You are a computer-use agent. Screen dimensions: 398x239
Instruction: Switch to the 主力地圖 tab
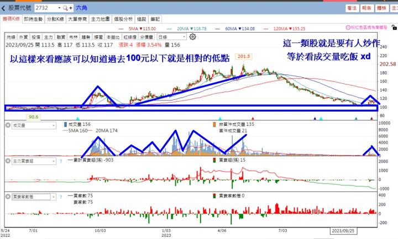pos(100,19)
